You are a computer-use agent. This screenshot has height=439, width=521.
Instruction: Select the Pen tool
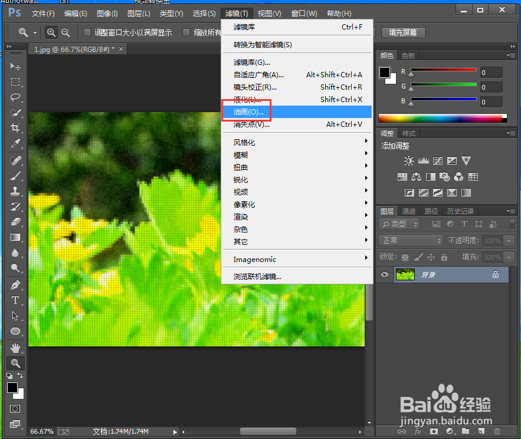click(x=15, y=285)
